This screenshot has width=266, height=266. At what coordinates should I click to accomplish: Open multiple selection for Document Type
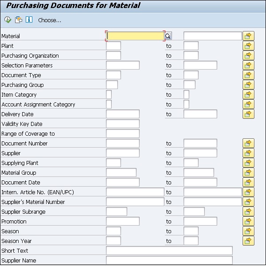(248, 75)
